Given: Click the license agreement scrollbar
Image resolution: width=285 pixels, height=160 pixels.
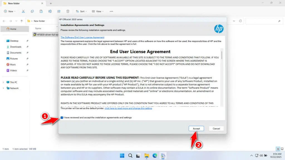Looking at the screenshot, I should click(222, 56).
